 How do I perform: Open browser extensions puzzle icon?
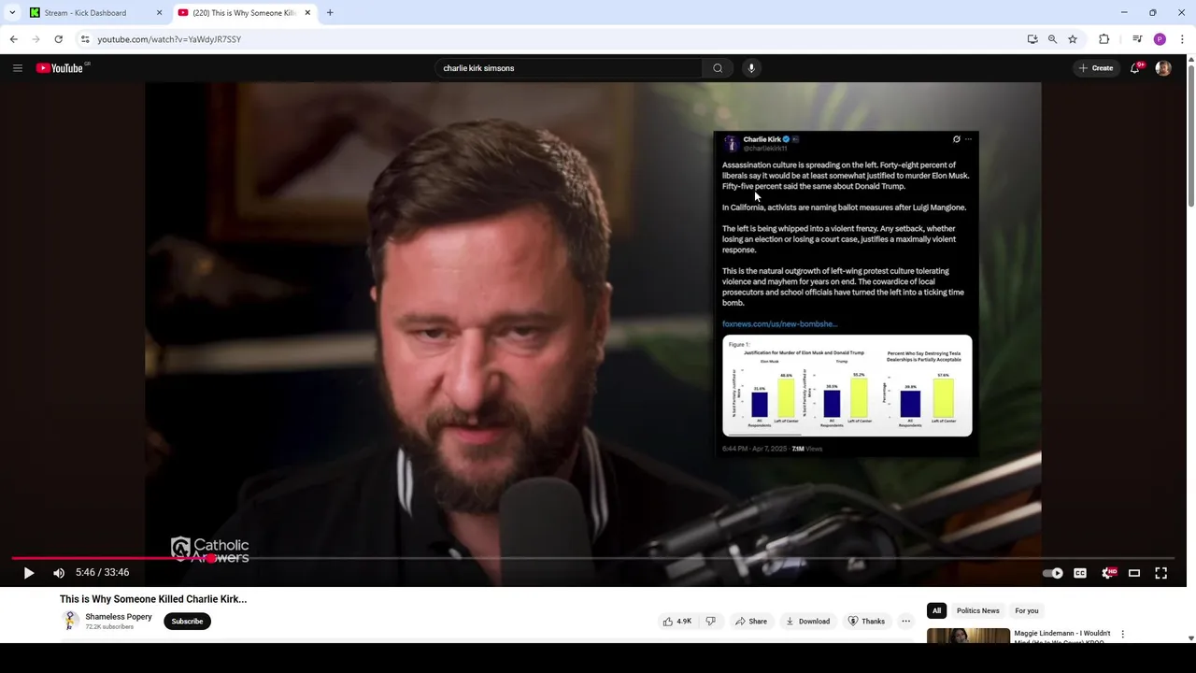[1104, 39]
